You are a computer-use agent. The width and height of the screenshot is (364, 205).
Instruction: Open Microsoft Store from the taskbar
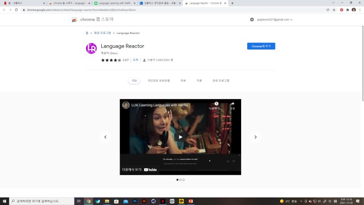coord(116,201)
